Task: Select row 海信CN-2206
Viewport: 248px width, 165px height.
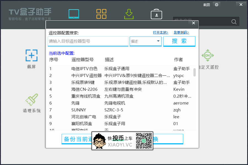Action: (x=120, y=89)
